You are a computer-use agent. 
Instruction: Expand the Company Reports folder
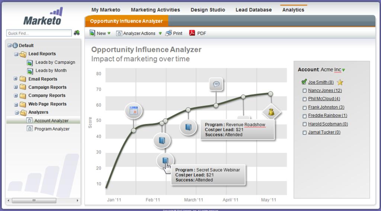tap(16, 96)
